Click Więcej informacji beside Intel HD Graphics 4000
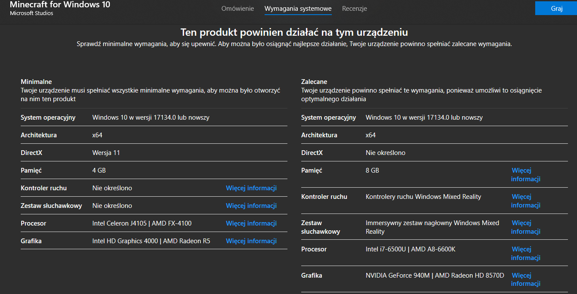Screen dimensions: 577x294 point(251,241)
